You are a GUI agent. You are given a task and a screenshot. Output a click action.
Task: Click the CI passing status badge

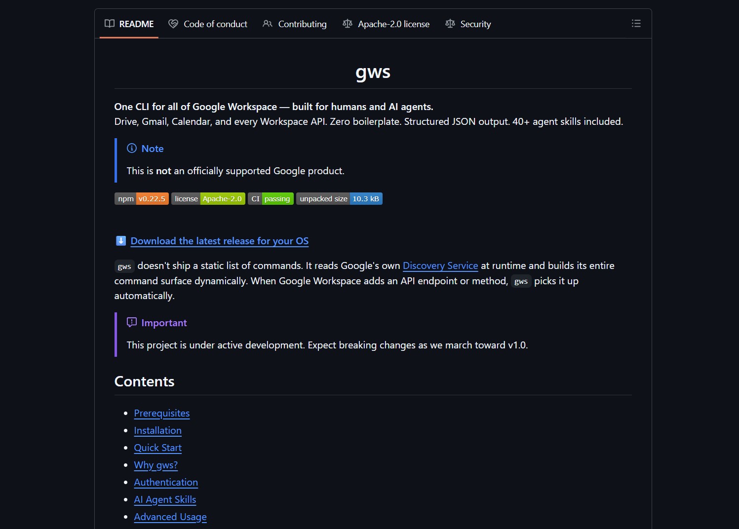pos(271,199)
